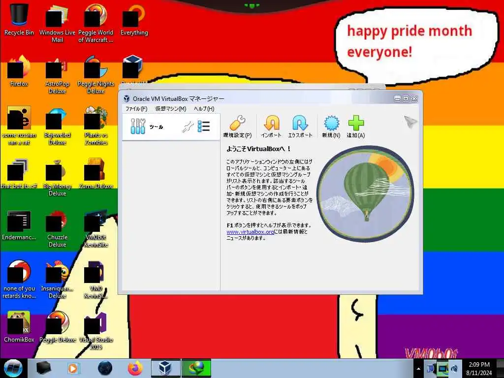Open the ファイル(F) menu
The height and width of the screenshot is (378, 504).
click(136, 109)
